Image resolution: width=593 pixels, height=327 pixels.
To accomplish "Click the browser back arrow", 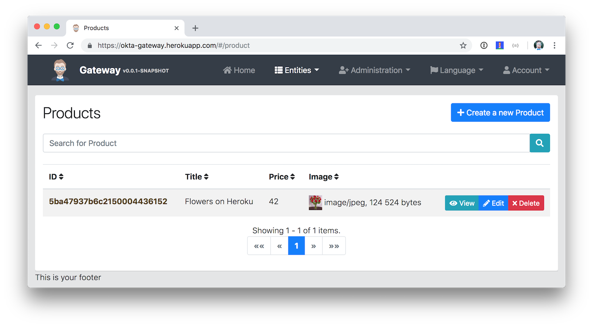I will tap(39, 46).
